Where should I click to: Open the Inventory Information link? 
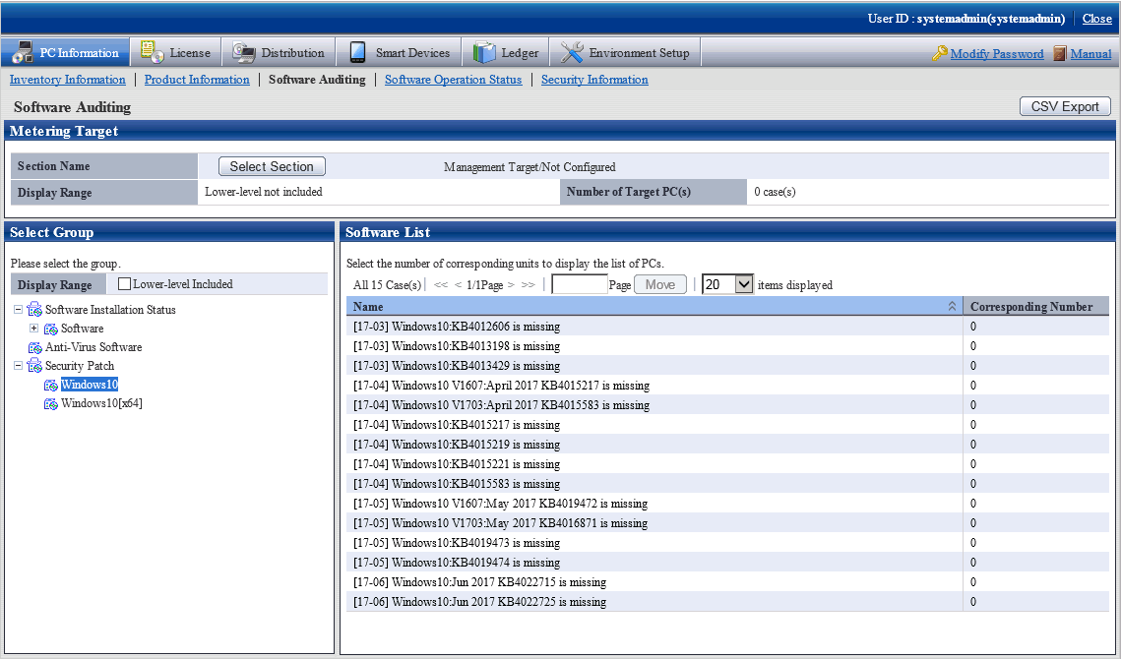tap(68, 80)
